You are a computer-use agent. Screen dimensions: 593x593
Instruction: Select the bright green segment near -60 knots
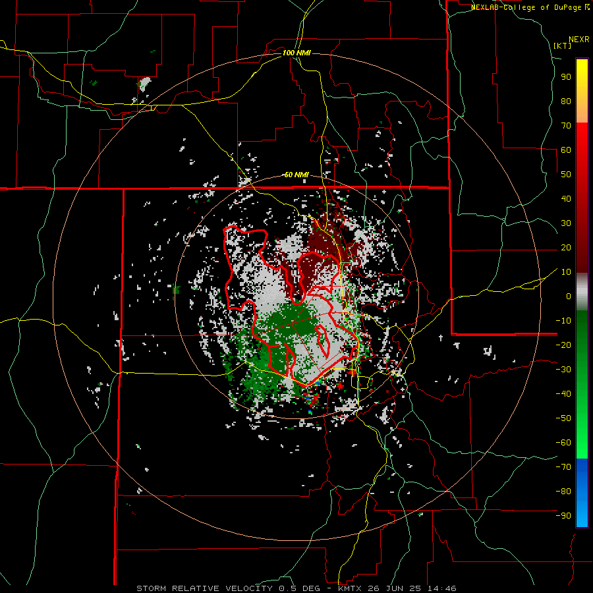582,439
